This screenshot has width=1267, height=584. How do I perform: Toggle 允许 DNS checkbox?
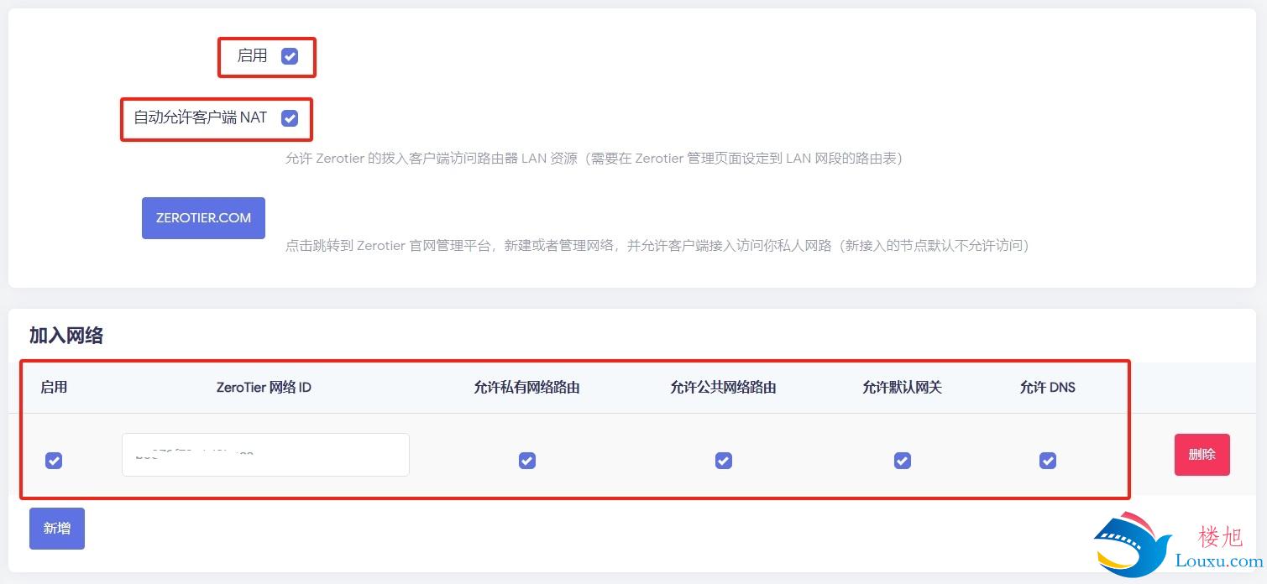tap(1048, 461)
